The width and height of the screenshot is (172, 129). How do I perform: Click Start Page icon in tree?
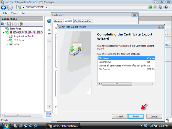(x=7, y=28)
